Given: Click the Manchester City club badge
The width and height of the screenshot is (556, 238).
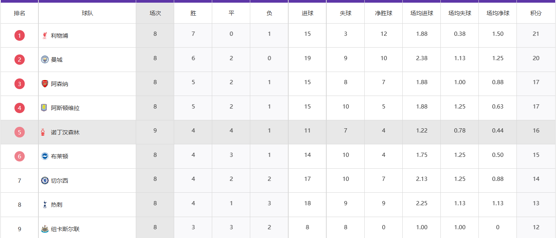Looking at the screenshot, I should click(45, 59).
